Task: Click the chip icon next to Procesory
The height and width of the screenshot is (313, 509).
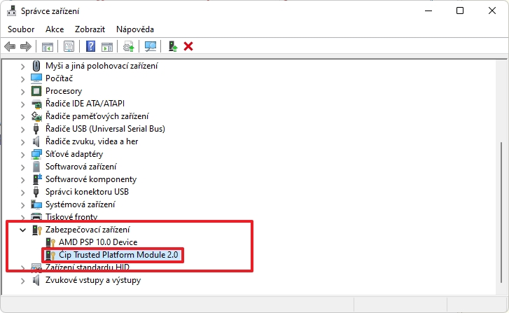Action: [36, 91]
